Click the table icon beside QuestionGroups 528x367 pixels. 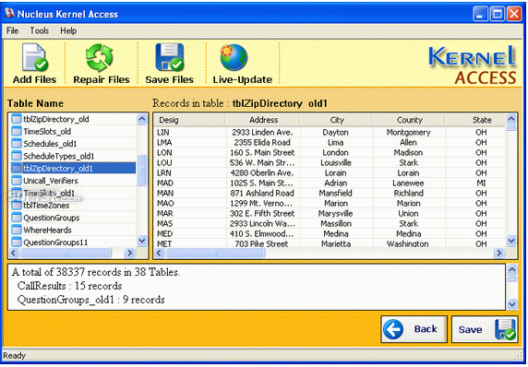tap(17, 218)
